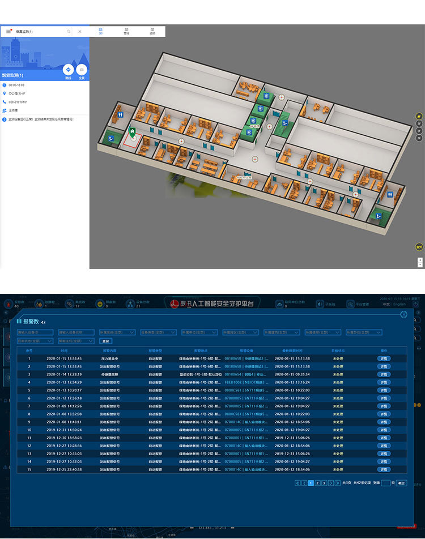Screen dimensions: 425x539
Task: Jump to the last page of the alarm list
Action: point(338,483)
